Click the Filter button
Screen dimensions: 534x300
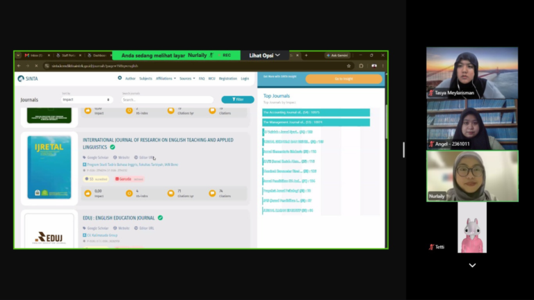pos(238,99)
